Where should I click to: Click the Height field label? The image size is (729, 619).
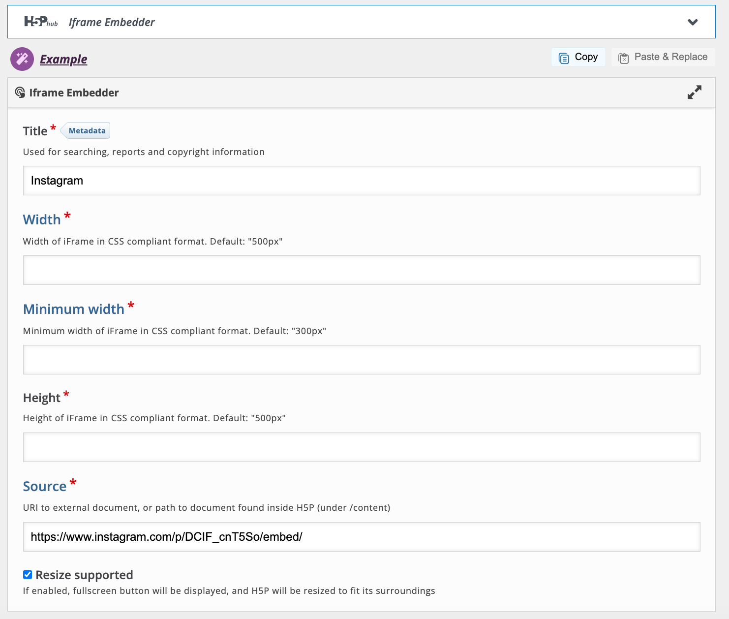[x=42, y=398]
